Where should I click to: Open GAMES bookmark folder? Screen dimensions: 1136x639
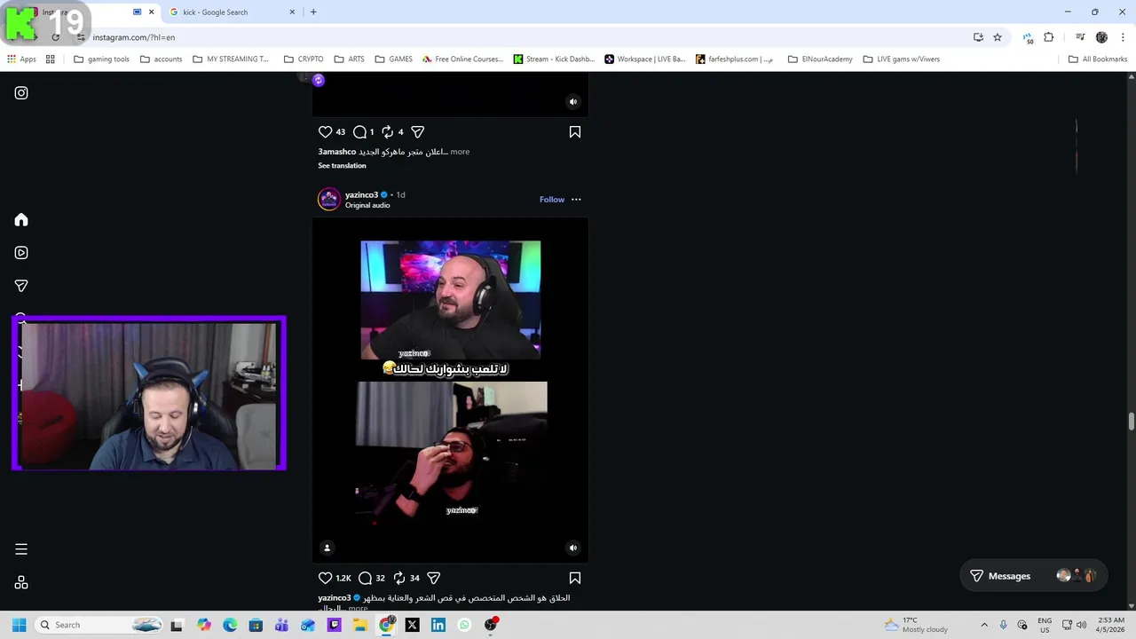pos(394,59)
